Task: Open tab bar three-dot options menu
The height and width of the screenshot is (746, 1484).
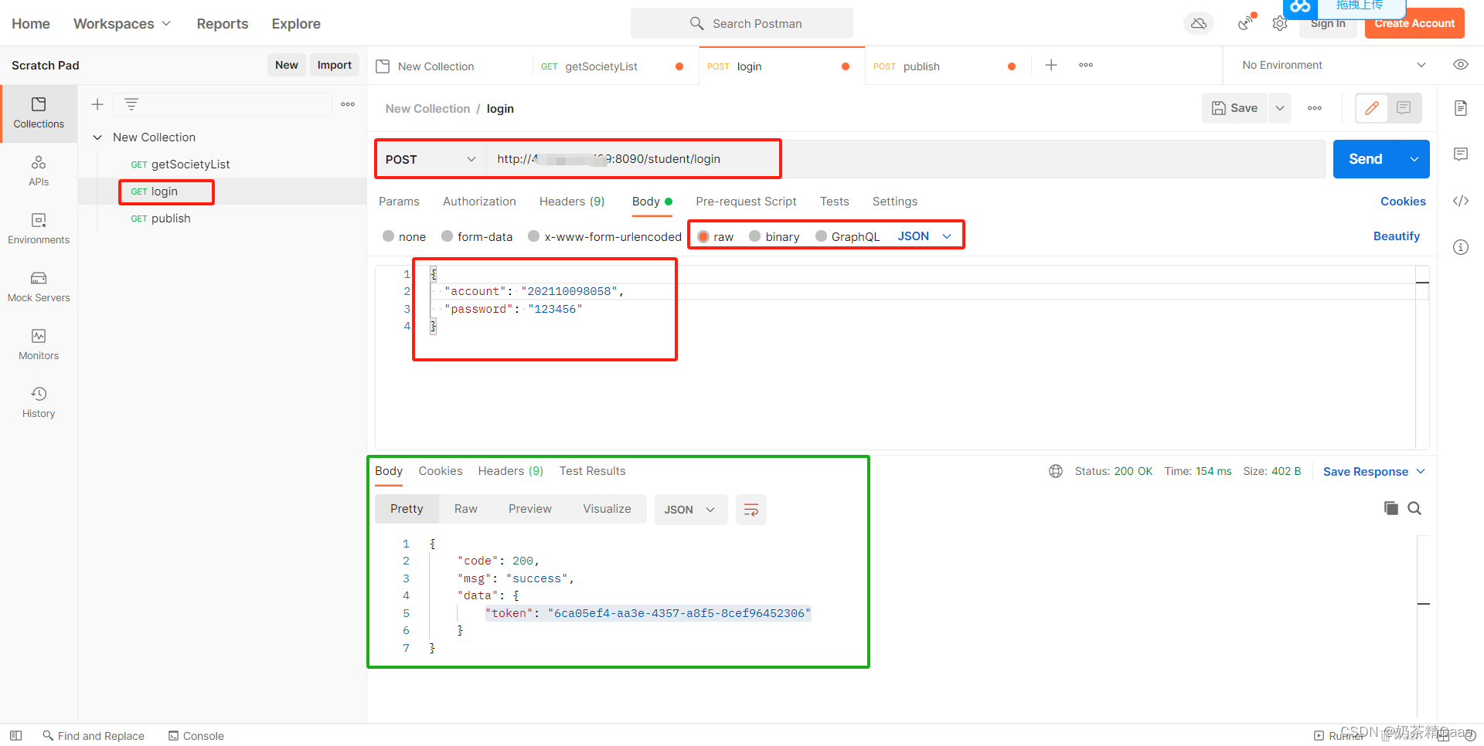Action: coord(1086,66)
